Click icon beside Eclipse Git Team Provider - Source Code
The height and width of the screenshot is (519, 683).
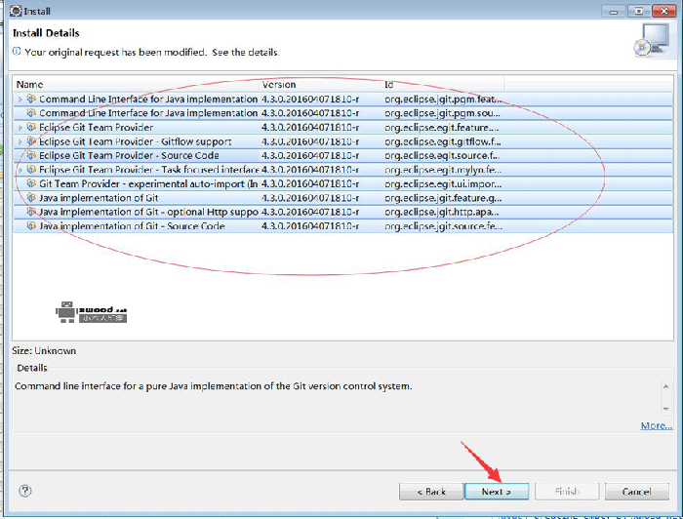coord(31,155)
